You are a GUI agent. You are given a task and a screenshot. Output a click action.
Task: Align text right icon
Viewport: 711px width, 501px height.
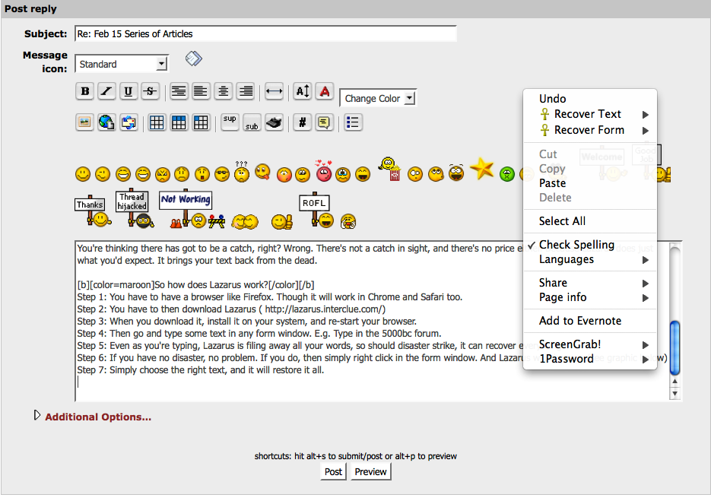tap(246, 91)
